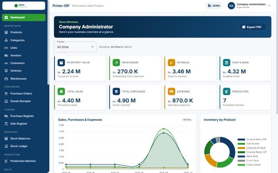278x173 pixels.
Task: Click the Total Sales 4.40 M amount
Action: click(x=71, y=100)
